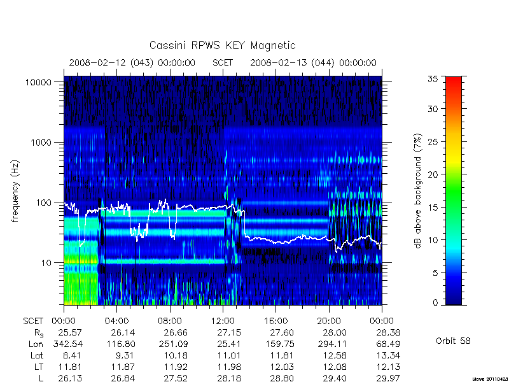Click the 08:00 time tick label
The image size is (509, 382).
pyautogui.click(x=170, y=322)
